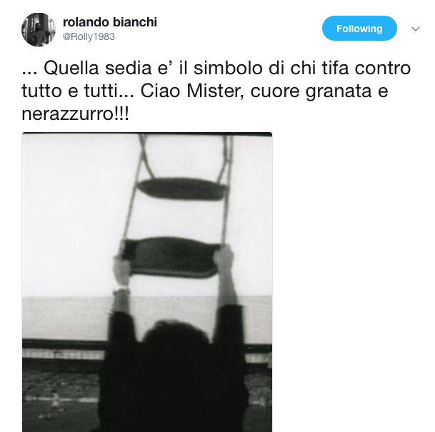The width and height of the screenshot is (435, 432).
Task: Click the upper chair backrest in the photo
Action: click(x=183, y=189)
